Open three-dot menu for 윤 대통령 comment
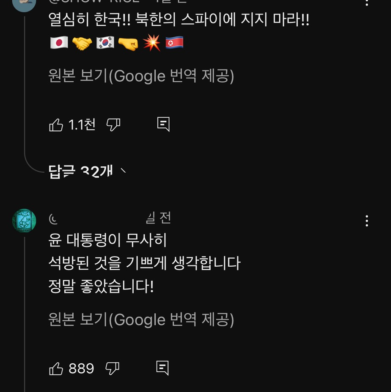The height and width of the screenshot is (392, 391). click(366, 221)
